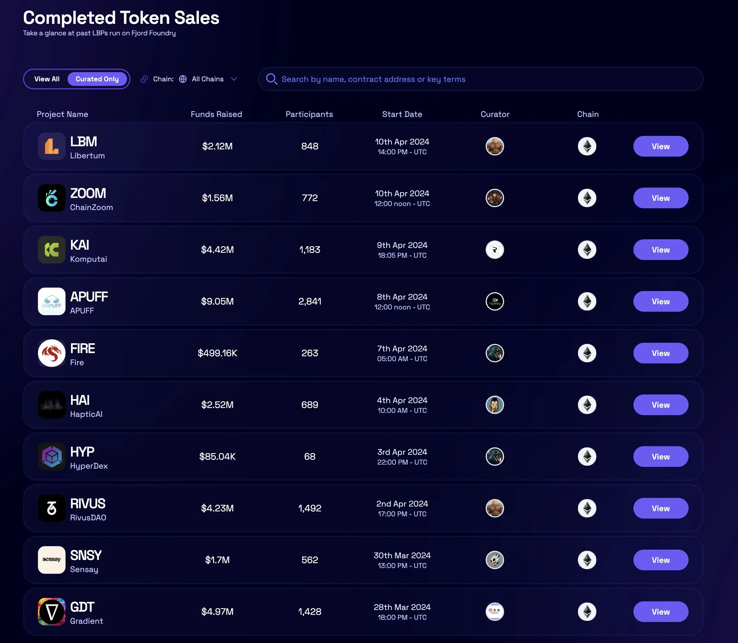Expand chain filter using chevron arrow

[x=234, y=79]
